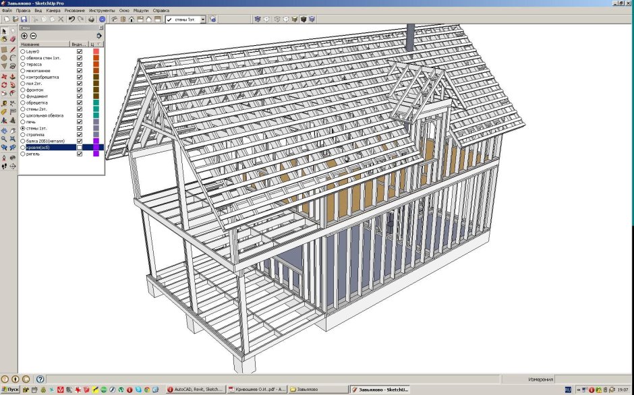Make стропила the active layer

[24, 134]
